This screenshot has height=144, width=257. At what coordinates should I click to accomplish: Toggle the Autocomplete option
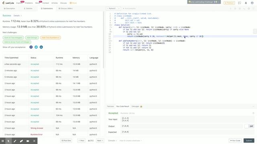(129, 8)
